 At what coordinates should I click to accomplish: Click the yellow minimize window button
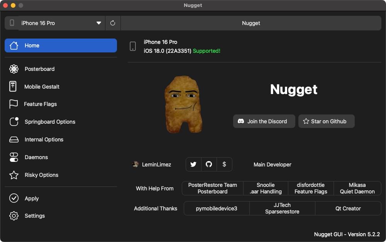point(13,5)
